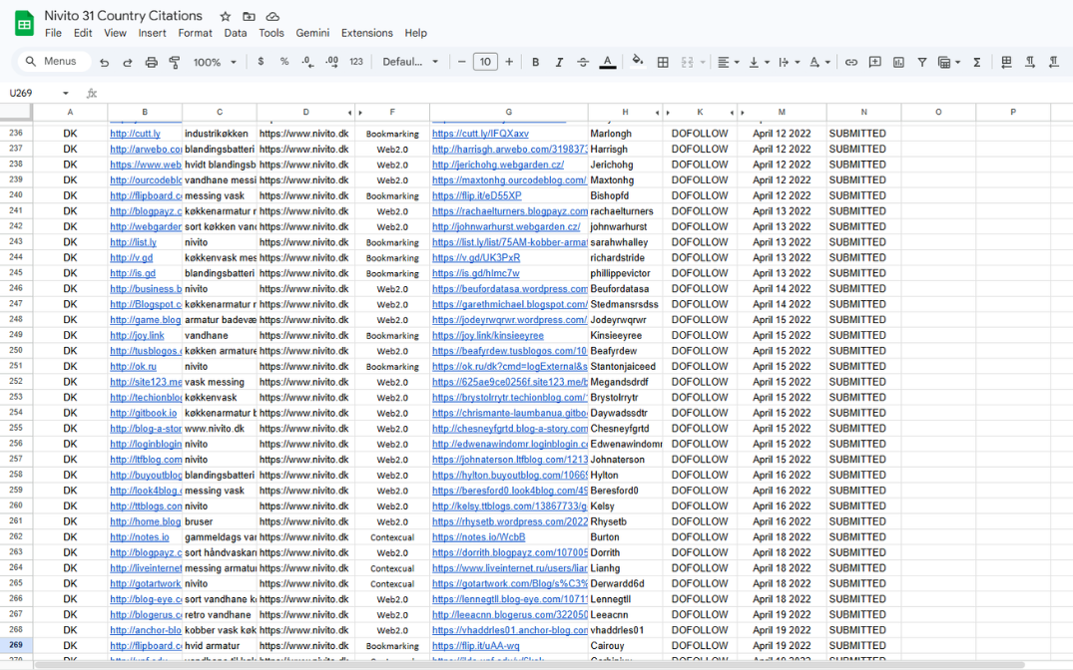This screenshot has height=670, width=1073.
Task: Open the fill color paint bucket
Action: pyautogui.click(x=638, y=62)
